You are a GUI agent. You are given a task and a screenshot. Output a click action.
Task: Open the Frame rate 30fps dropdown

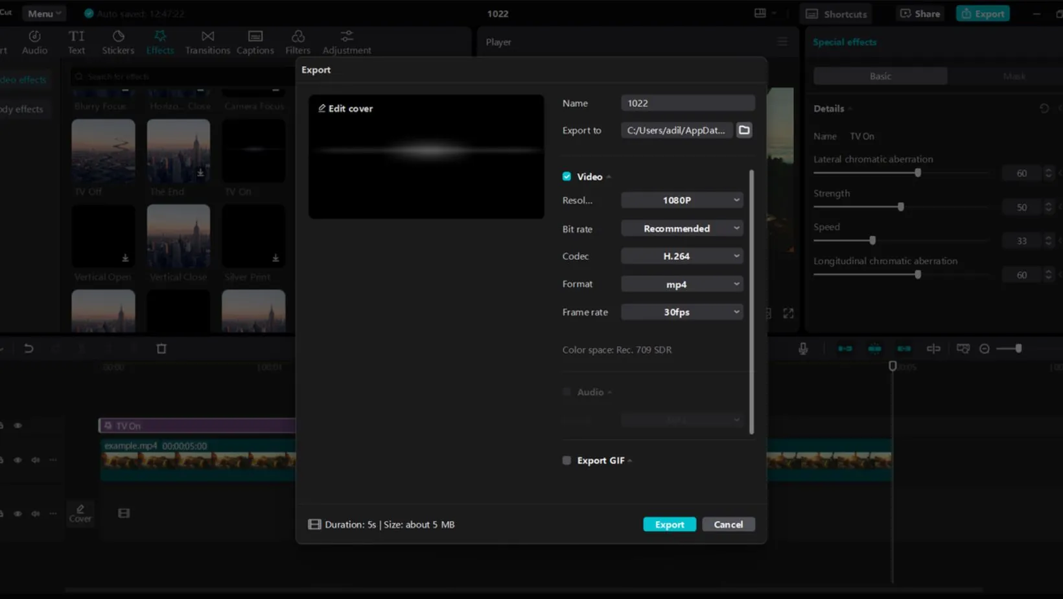[x=682, y=312]
